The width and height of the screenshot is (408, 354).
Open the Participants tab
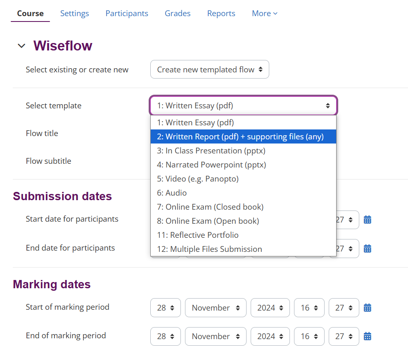point(127,13)
